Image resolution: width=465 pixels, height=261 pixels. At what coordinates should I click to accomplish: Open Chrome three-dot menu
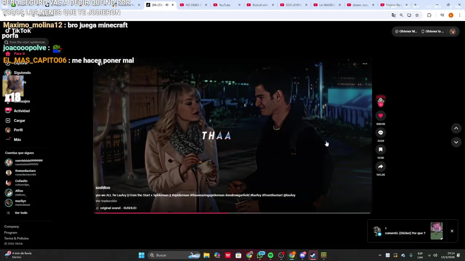(460, 15)
